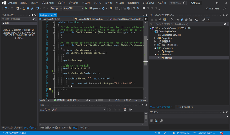Toggle the bookmark icon in the toolbar

tap(143, 9)
